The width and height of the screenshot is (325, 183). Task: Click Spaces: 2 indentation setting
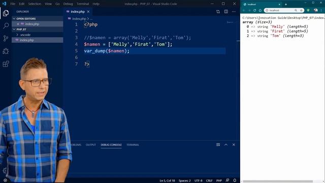tap(184, 180)
